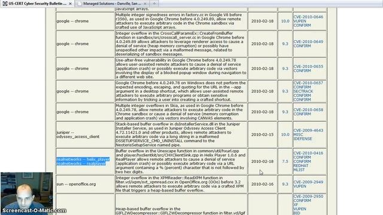
Task: Click 'google -- chrome' in the use-after-free row
Action: 72,69
